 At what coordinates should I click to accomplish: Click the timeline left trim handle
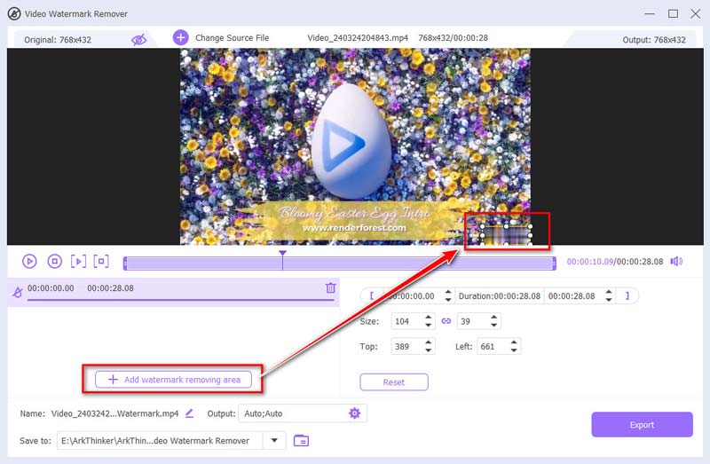coord(125,263)
